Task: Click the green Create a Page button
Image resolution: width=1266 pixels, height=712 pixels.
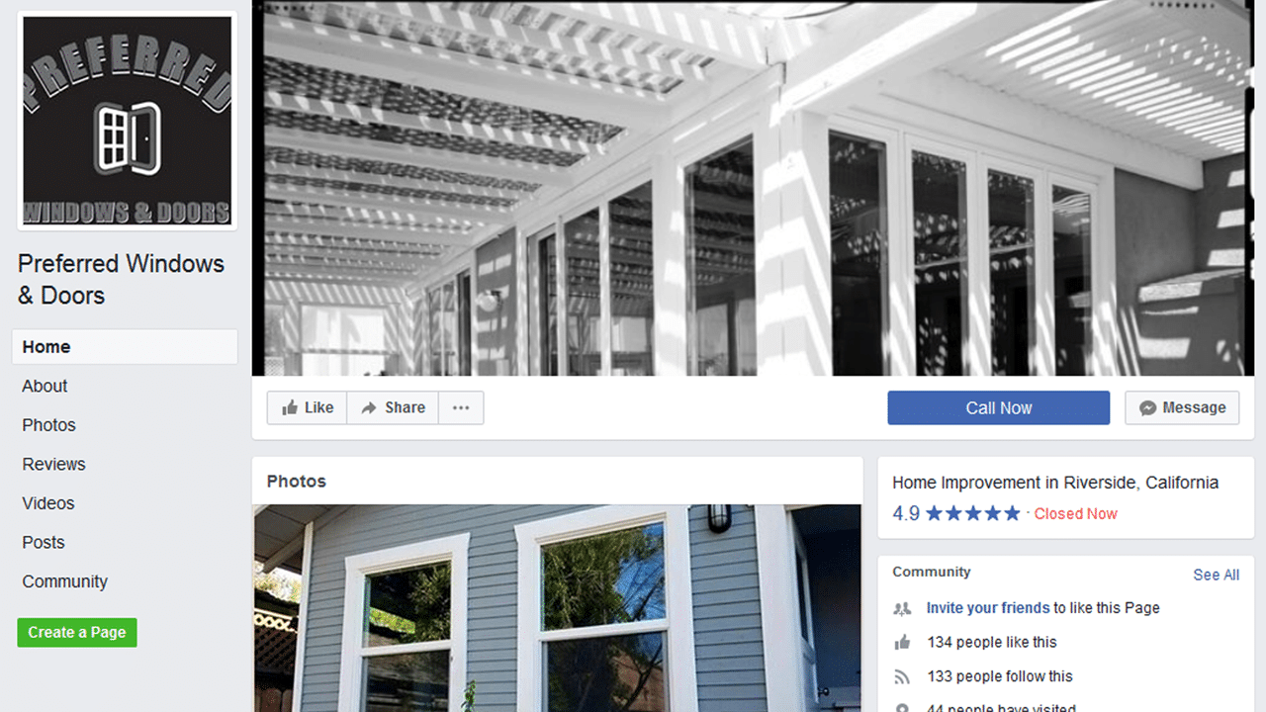Action: pyautogui.click(x=77, y=633)
